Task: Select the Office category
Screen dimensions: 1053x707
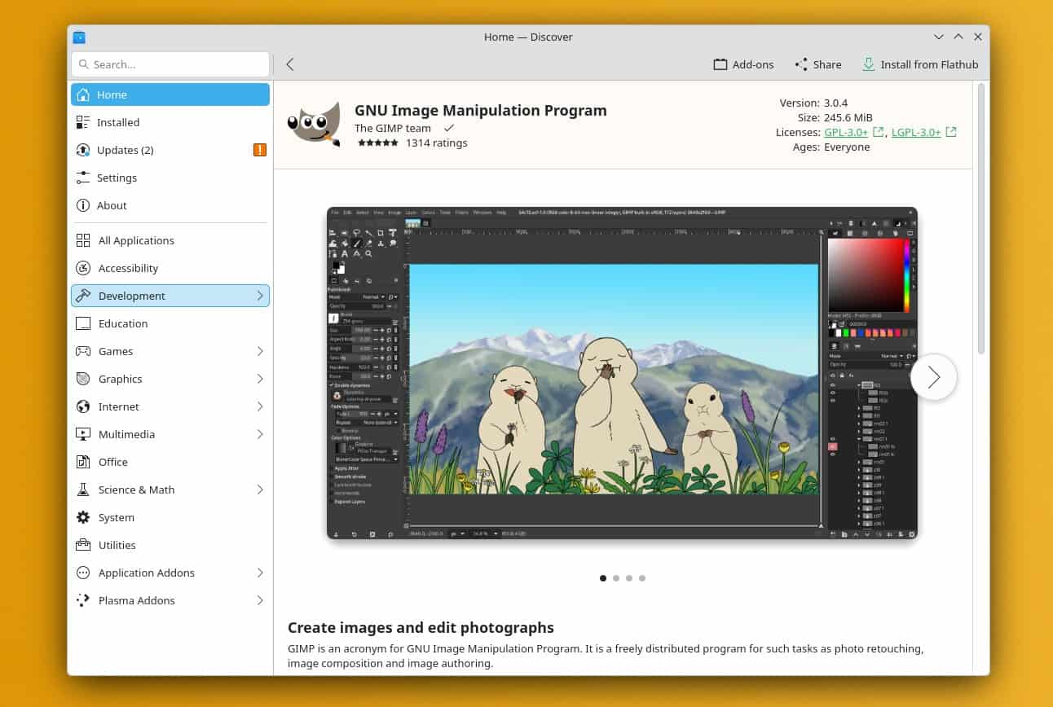Action: tap(113, 462)
